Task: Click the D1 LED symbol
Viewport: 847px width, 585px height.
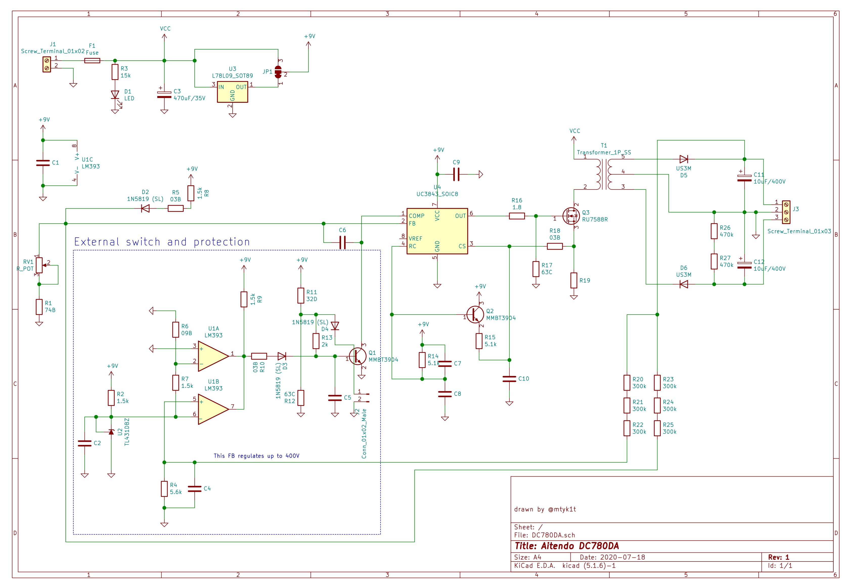Action: point(115,95)
